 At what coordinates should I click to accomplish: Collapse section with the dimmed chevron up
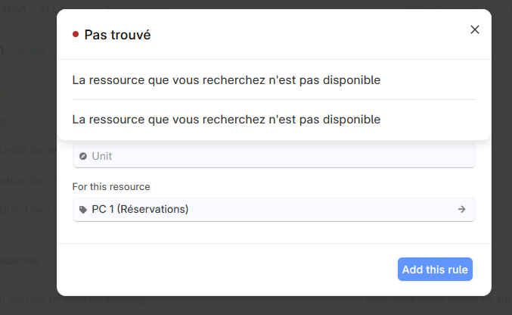[x=21, y=95]
